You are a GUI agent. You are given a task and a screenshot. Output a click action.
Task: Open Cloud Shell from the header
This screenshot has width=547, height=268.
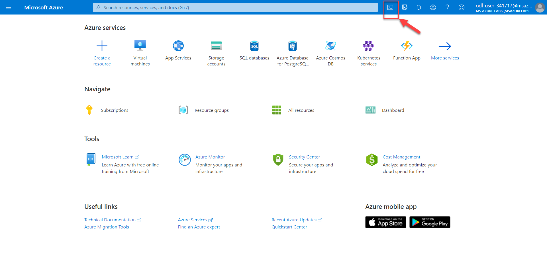(x=390, y=7)
